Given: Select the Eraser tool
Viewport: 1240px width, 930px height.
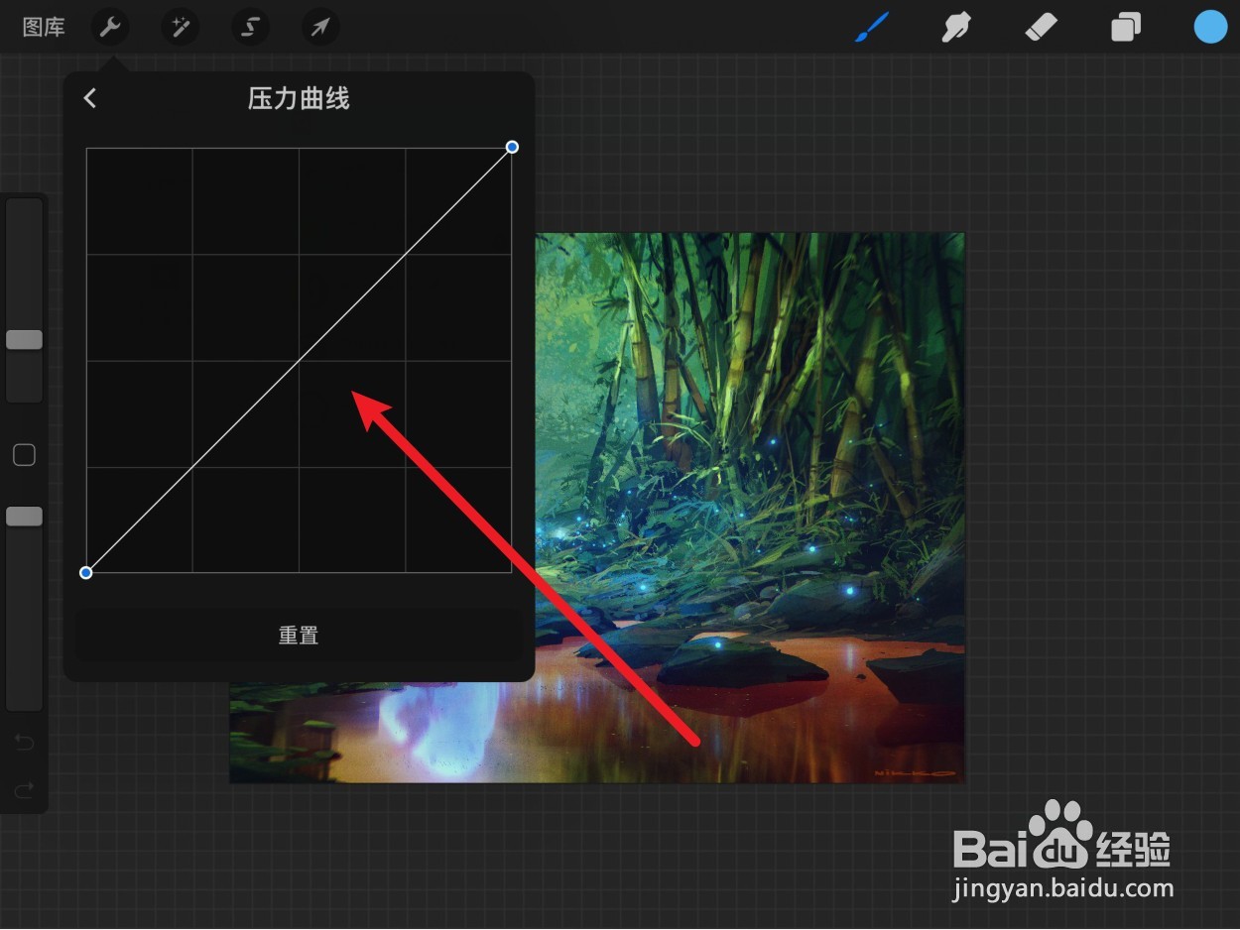Looking at the screenshot, I should pos(1041,27).
